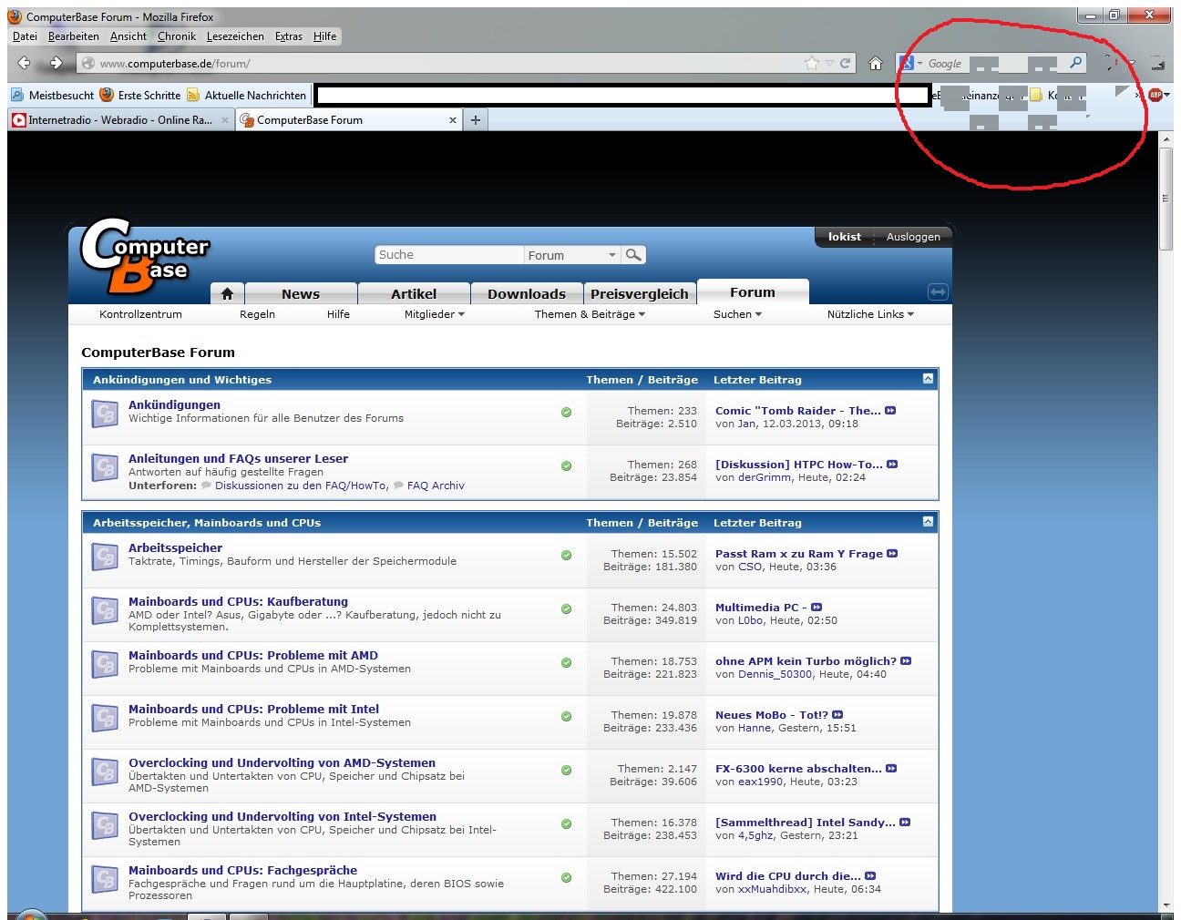
Task: View profile of user Dennis_50300
Action: (x=775, y=674)
